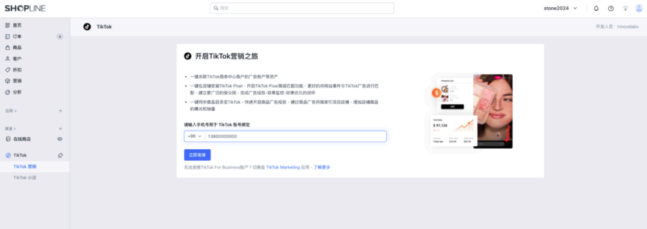
Task: Expand the 应用 section chevron
Action: tap(16, 111)
